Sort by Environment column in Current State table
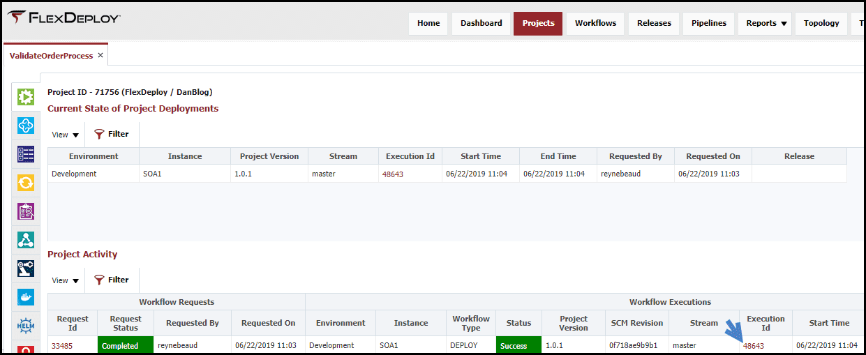 (x=94, y=156)
